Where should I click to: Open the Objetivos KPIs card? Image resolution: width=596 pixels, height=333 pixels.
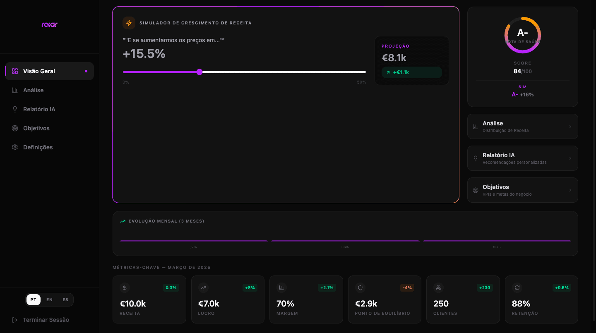522,190
